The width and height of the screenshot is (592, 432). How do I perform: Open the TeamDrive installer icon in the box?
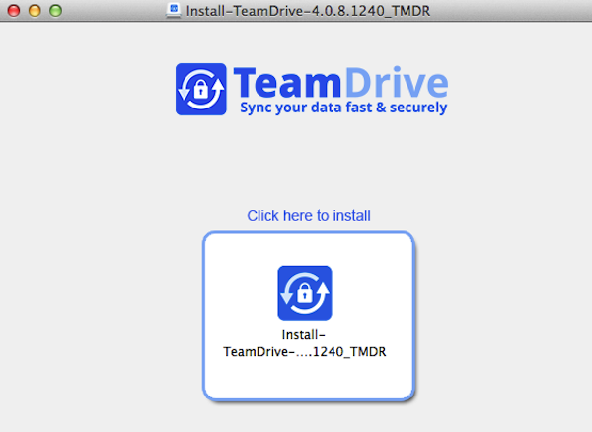point(305,293)
